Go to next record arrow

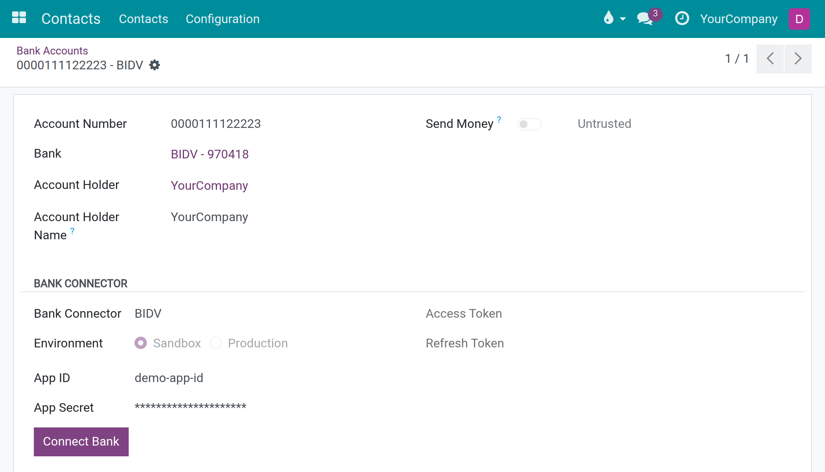(798, 59)
